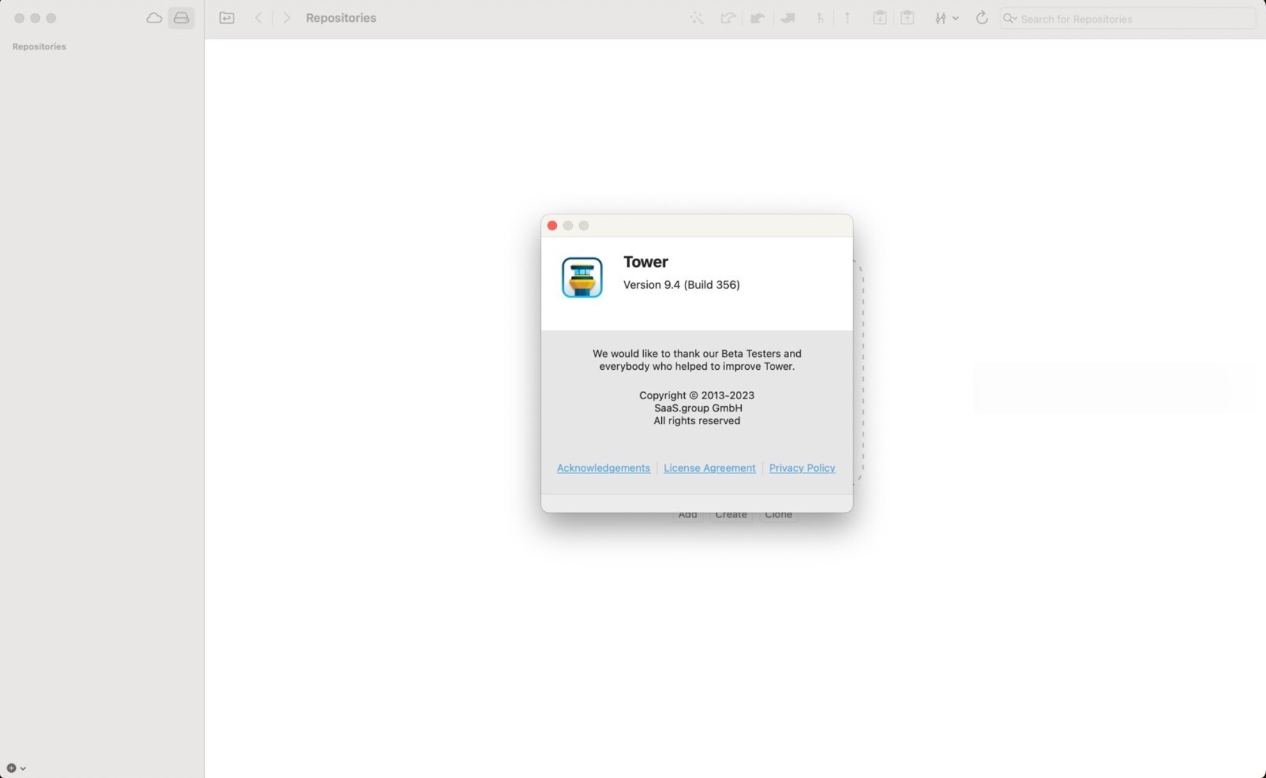The image size is (1266, 778).
Task: Open the License Agreement link
Action: [709, 468]
